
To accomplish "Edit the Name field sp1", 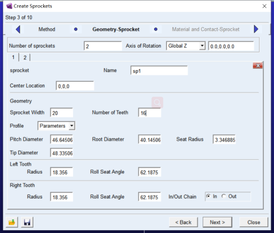I will pyautogui.click(x=159, y=71).
